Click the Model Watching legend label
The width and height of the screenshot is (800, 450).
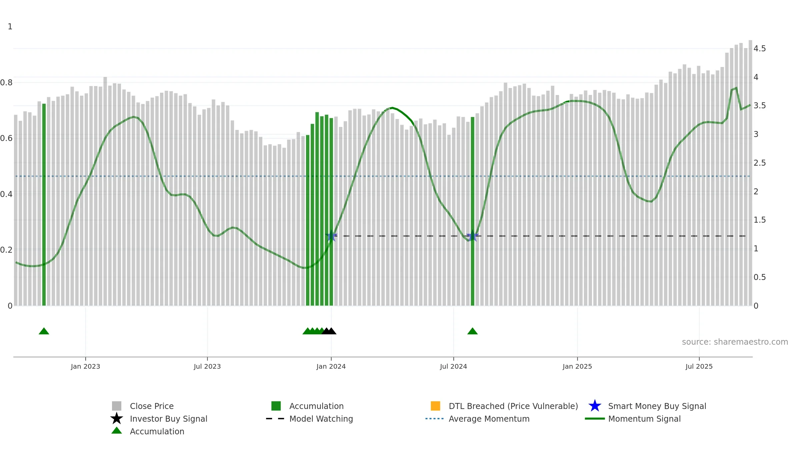coord(321,419)
